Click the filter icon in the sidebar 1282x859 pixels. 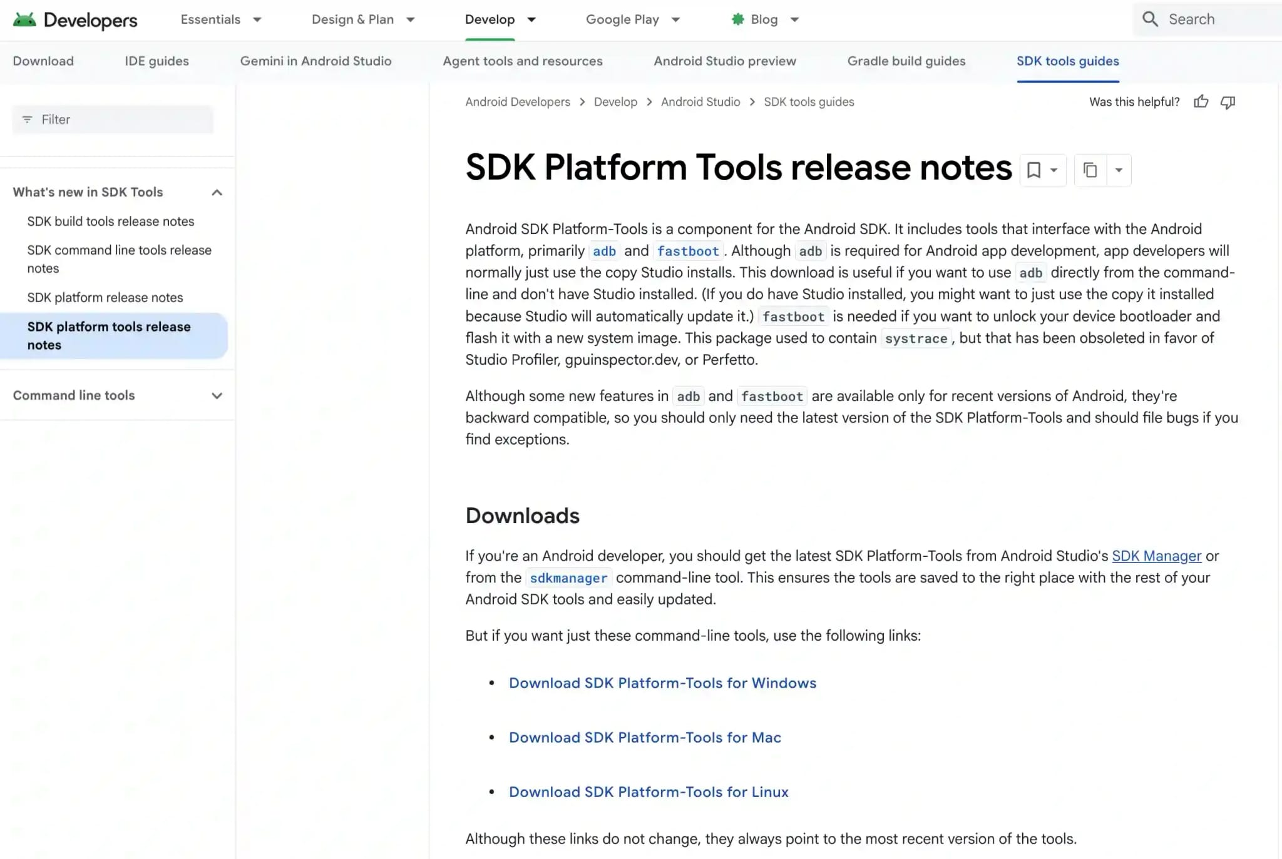(27, 119)
